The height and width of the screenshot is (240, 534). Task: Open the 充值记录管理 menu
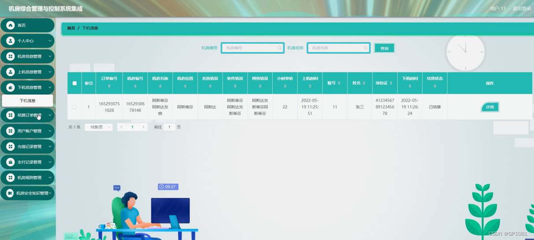click(27, 147)
